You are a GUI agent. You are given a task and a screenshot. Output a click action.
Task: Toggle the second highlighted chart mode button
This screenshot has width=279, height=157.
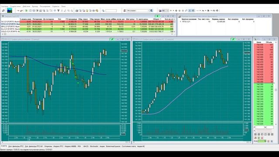click(x=193, y=10)
